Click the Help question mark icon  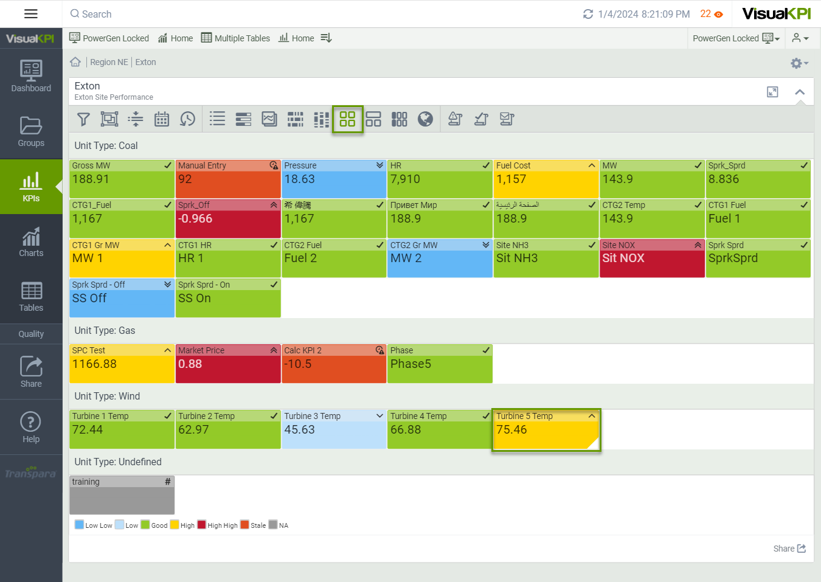[x=31, y=427]
